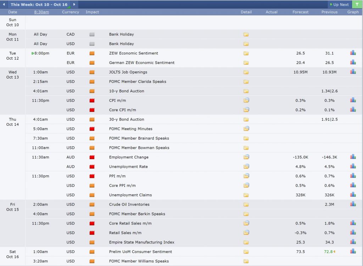Click the Wed Oct 13 date cell
363x266 pixels.
point(12,75)
